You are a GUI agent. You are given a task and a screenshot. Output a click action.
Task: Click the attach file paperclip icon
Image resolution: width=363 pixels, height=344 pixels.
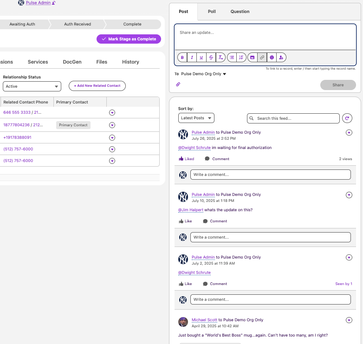tap(178, 84)
